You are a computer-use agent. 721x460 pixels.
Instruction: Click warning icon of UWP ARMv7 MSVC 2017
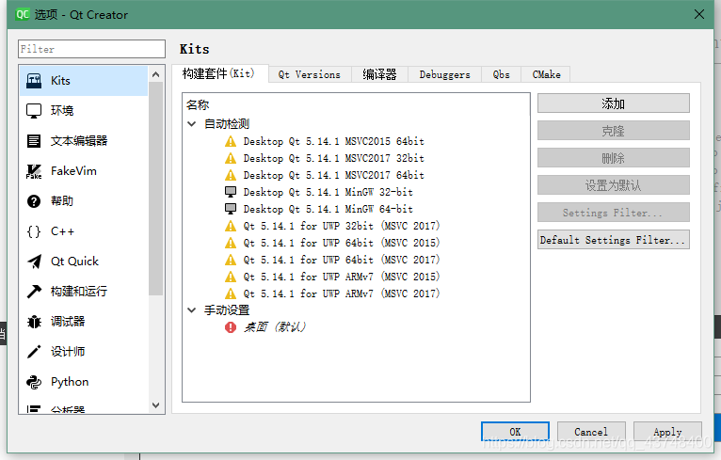click(x=231, y=293)
